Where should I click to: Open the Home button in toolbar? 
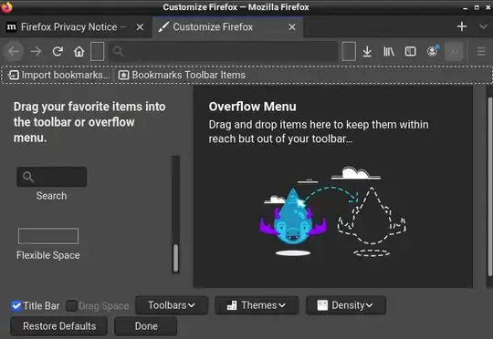(79, 51)
